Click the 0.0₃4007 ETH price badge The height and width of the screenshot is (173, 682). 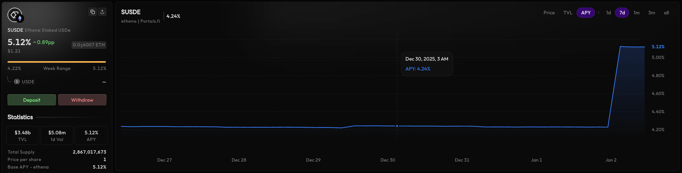tap(89, 45)
